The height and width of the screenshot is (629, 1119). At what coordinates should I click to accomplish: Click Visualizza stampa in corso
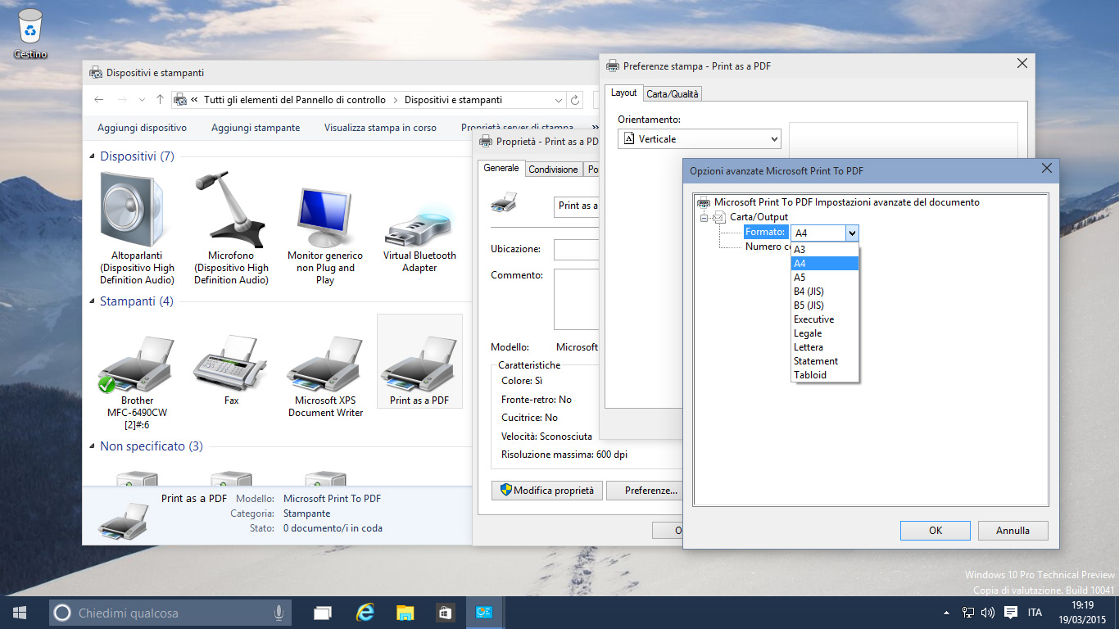pyautogui.click(x=380, y=128)
